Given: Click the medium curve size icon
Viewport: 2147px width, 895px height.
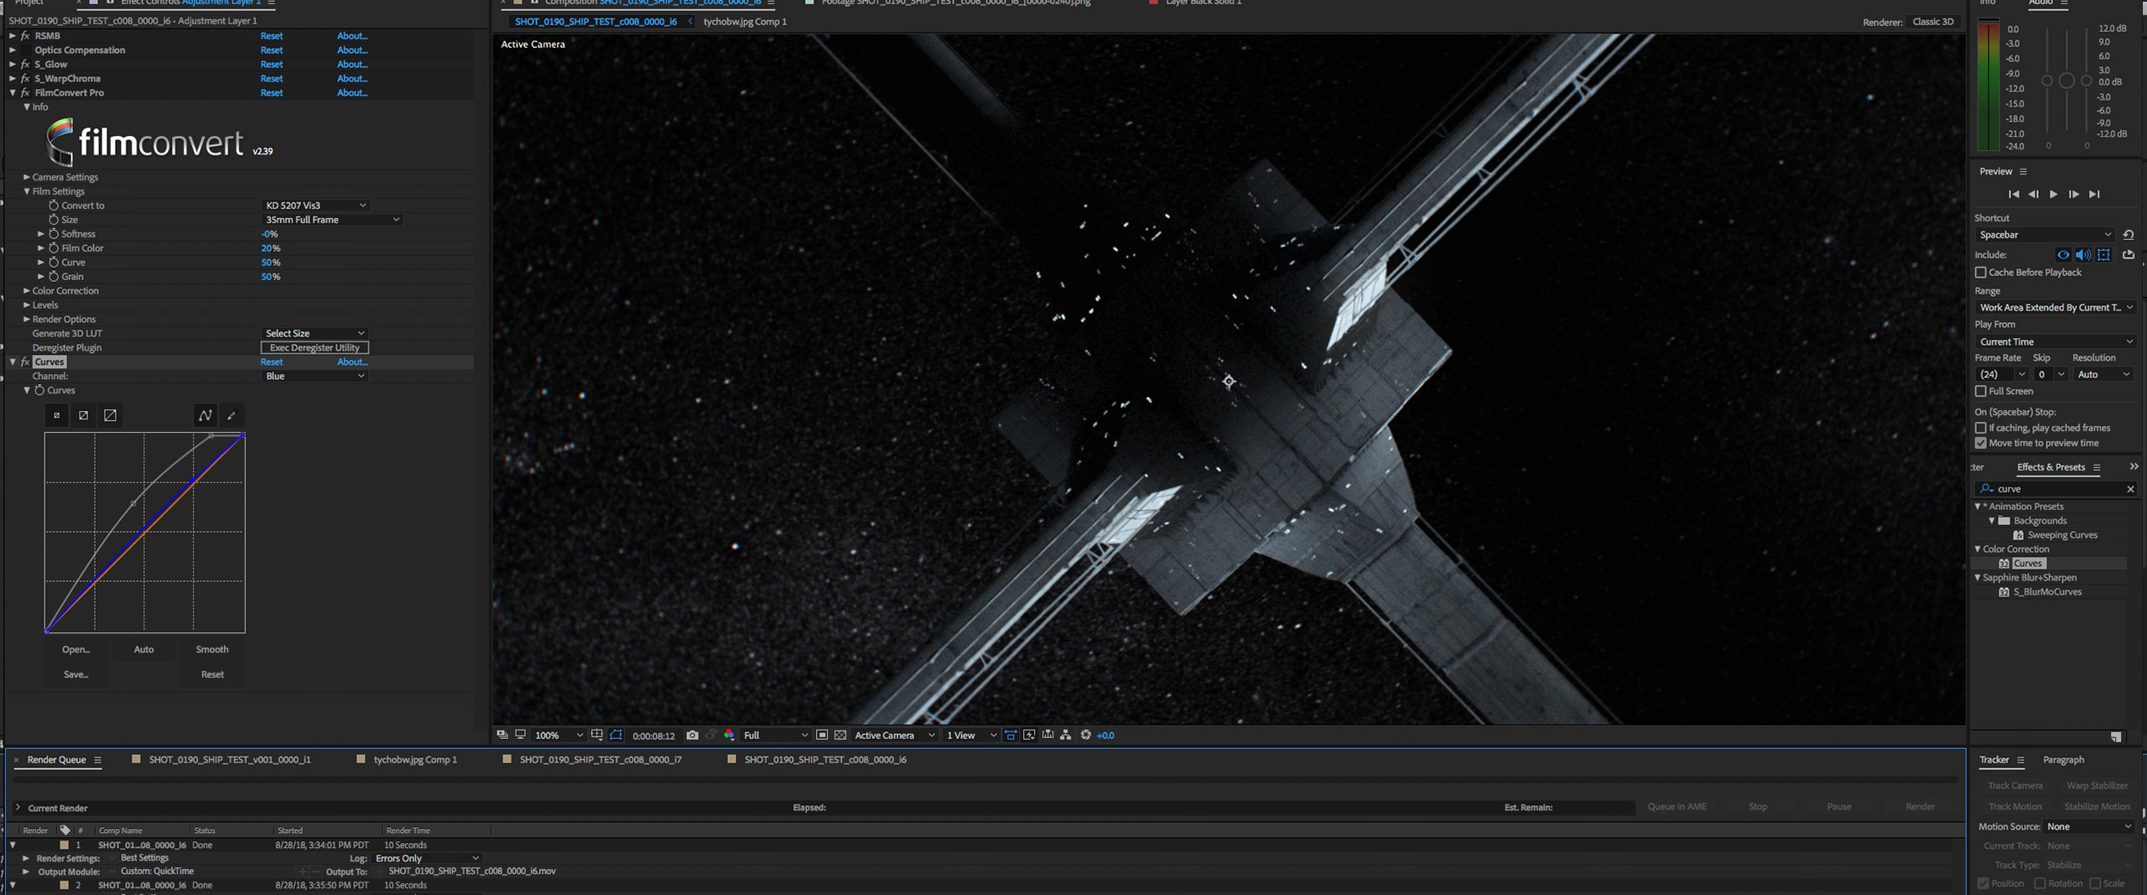Looking at the screenshot, I should tap(83, 415).
